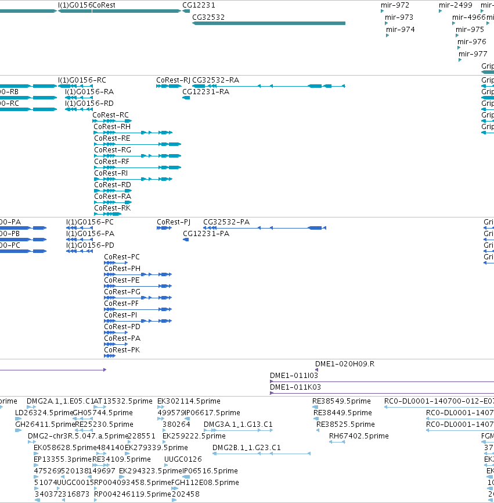Select the CoRest-RJ transcript
494x503 pixels.
click(169, 86)
